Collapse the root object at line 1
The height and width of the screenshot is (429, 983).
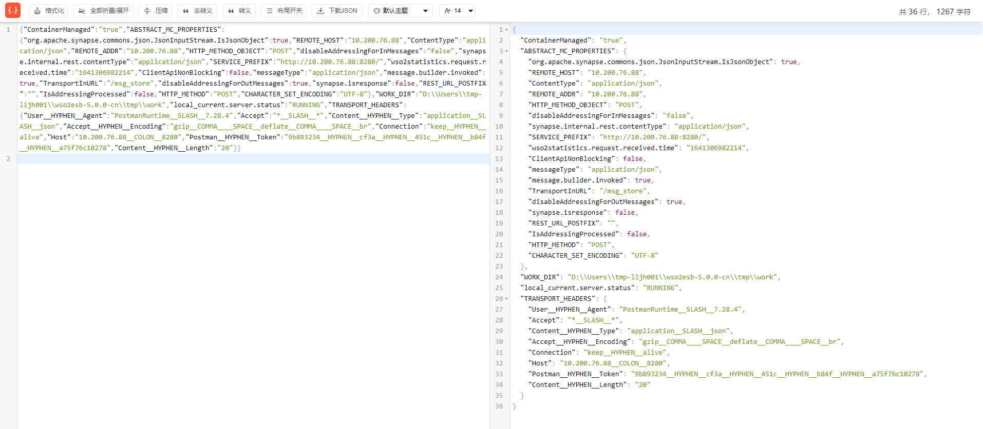click(x=506, y=30)
